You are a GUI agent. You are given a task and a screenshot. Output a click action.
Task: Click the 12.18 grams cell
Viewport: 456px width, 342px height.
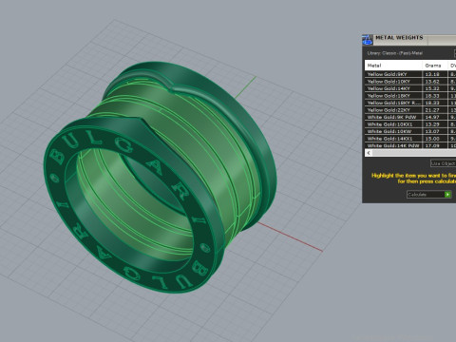tap(434, 74)
